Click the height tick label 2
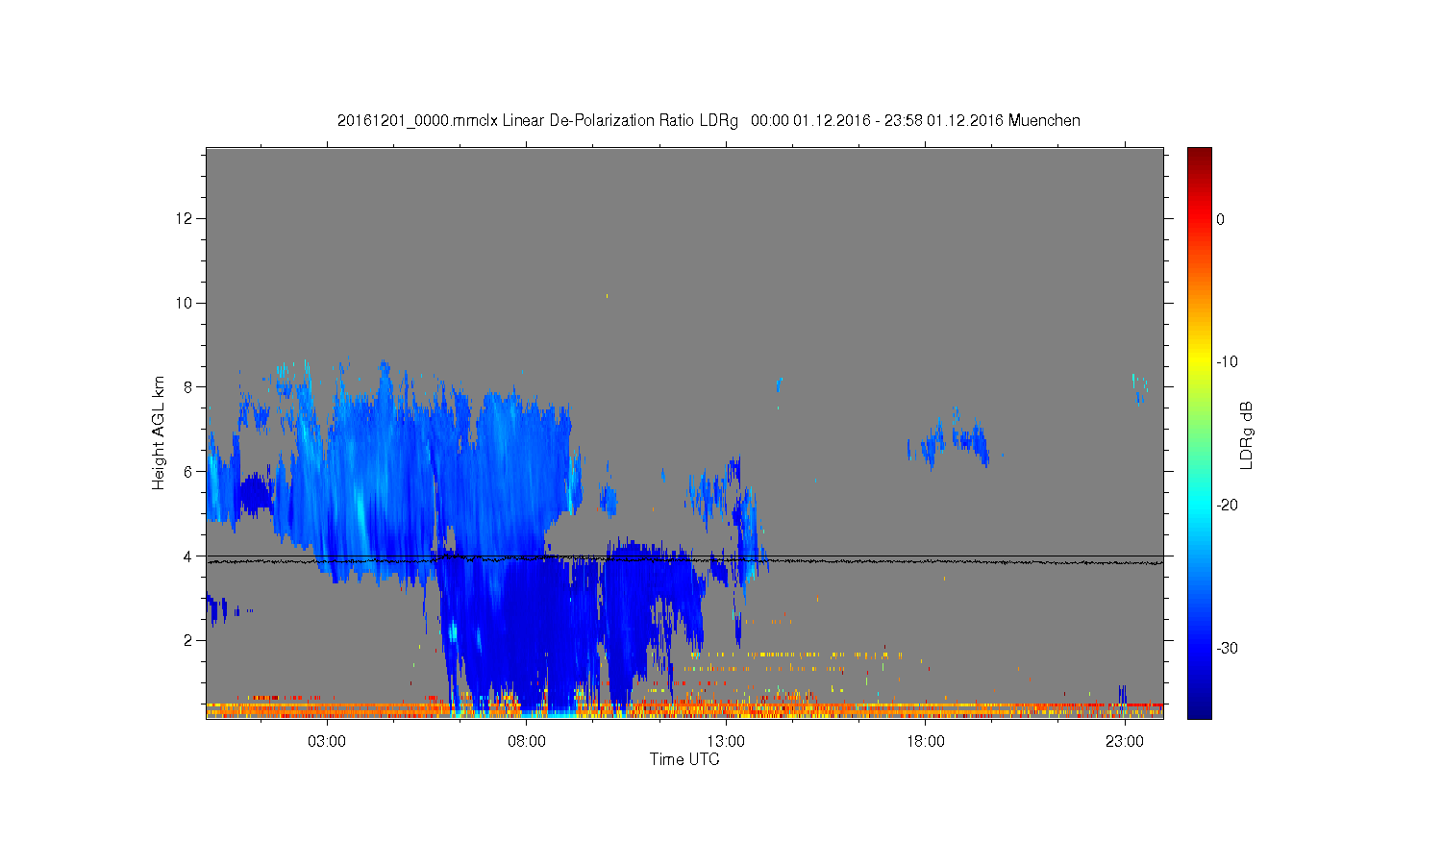Image resolution: width=1442 pixels, height=865 pixels. coord(189,640)
